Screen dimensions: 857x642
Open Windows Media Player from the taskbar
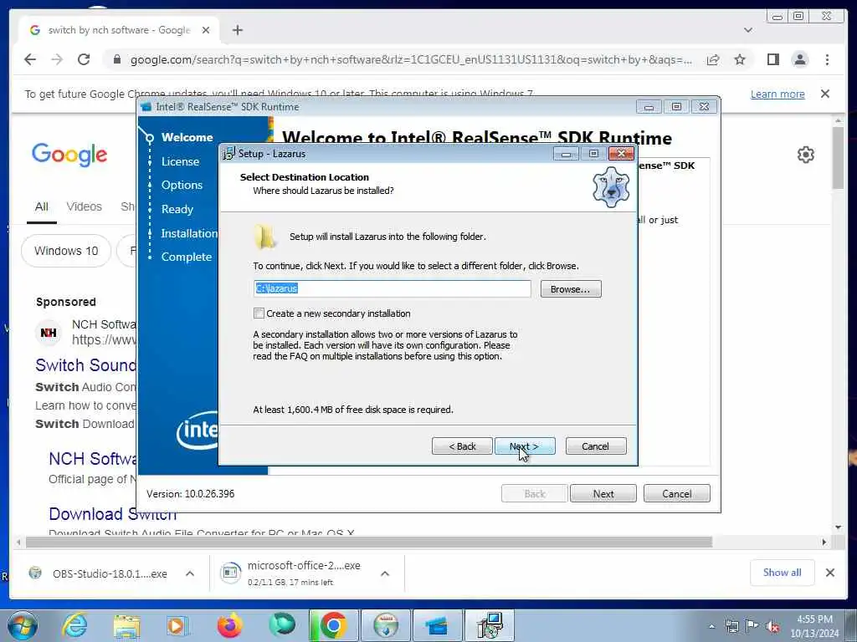click(177, 625)
